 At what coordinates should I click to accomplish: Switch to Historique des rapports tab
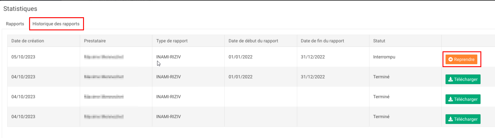(56, 24)
